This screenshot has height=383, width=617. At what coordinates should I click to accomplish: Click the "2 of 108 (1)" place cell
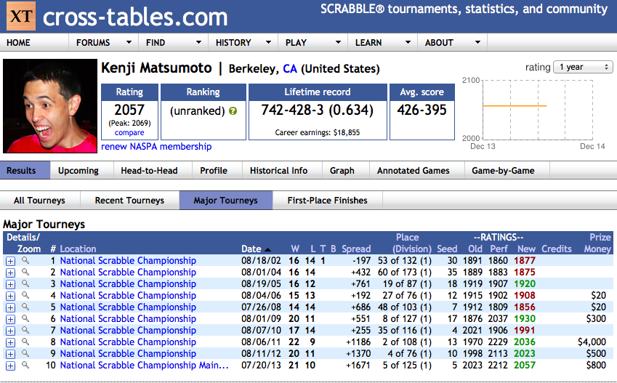(407, 342)
